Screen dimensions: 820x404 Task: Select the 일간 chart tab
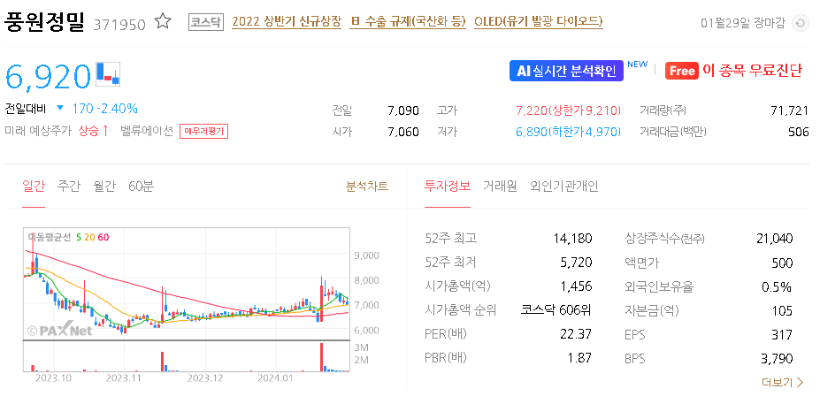point(34,186)
